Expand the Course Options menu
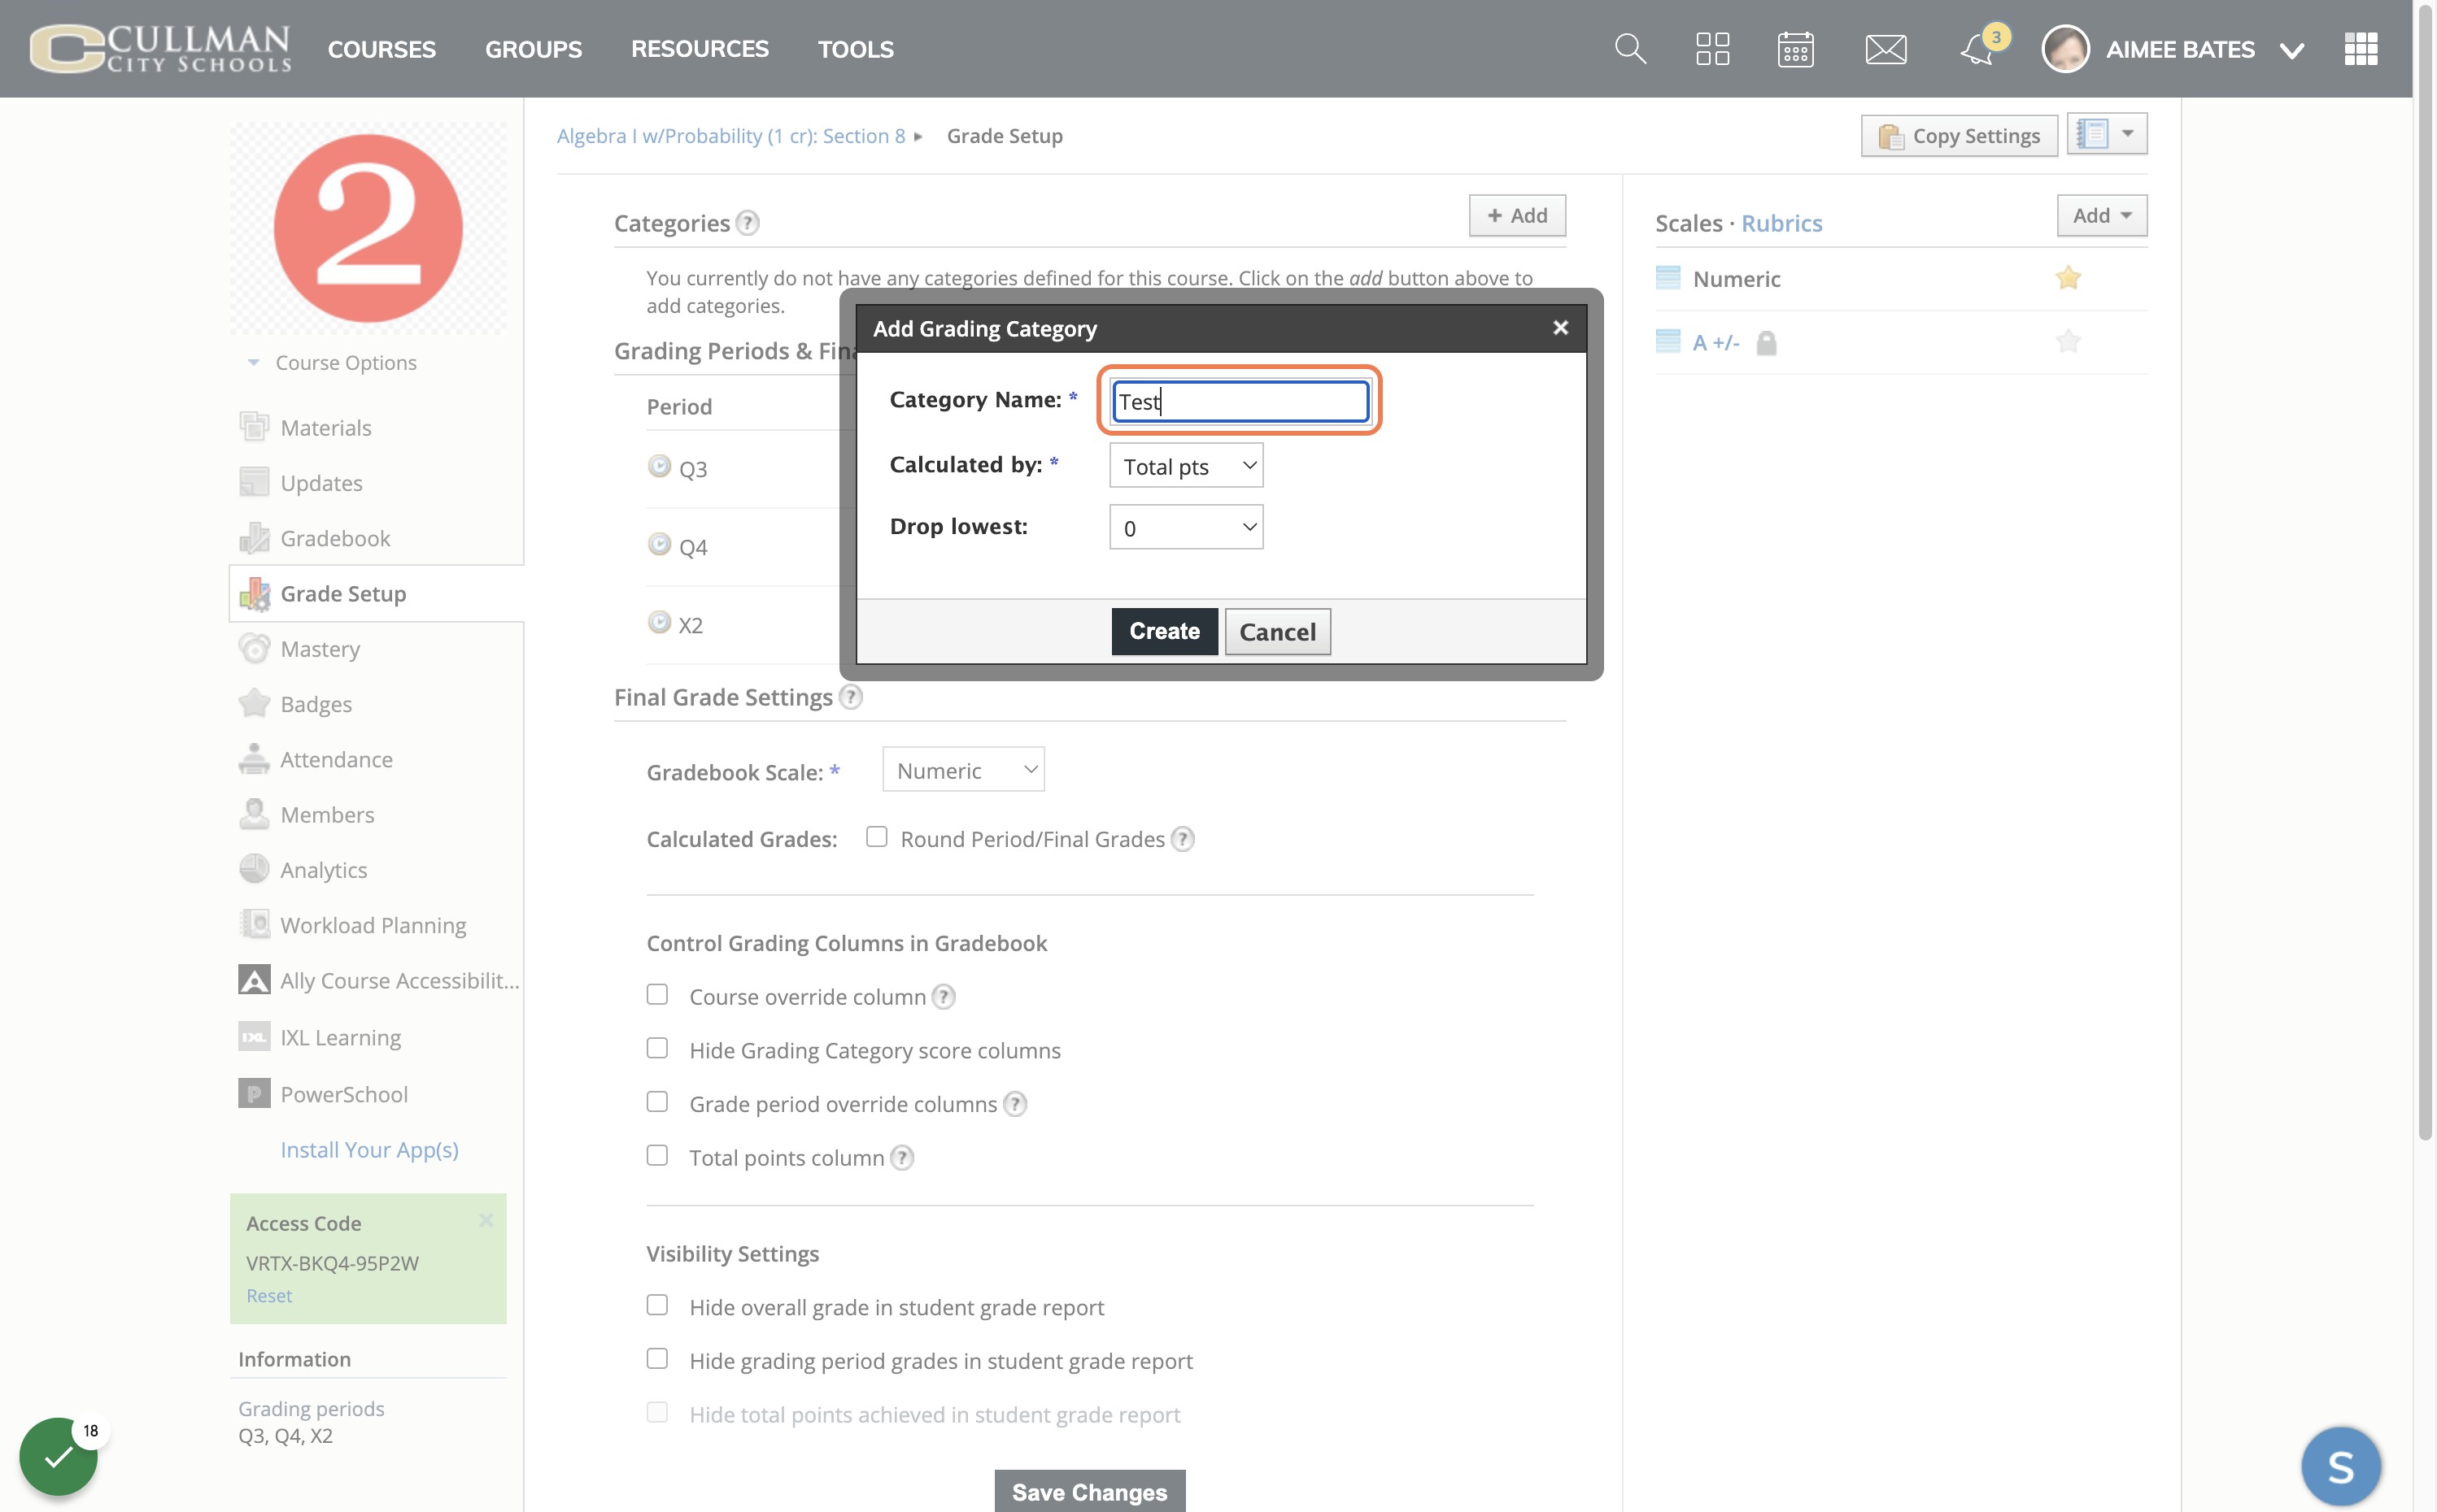Viewport: 2437px width, 1512px height. pyautogui.click(x=332, y=363)
